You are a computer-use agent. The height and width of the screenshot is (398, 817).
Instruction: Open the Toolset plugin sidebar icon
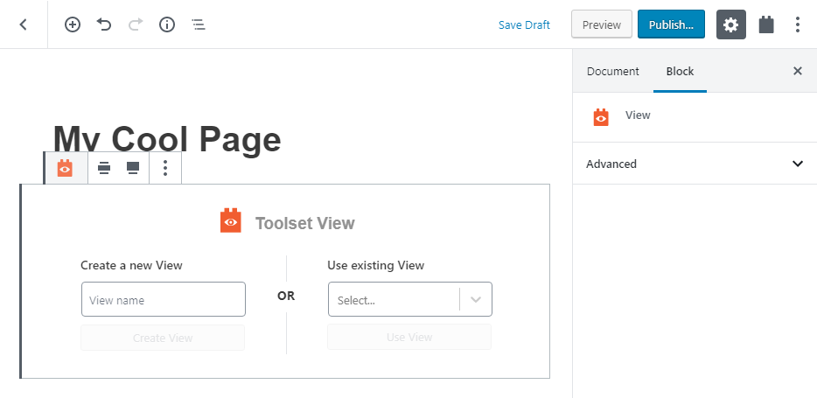point(766,24)
